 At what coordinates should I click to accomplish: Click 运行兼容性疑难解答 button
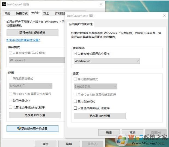tap(32, 33)
